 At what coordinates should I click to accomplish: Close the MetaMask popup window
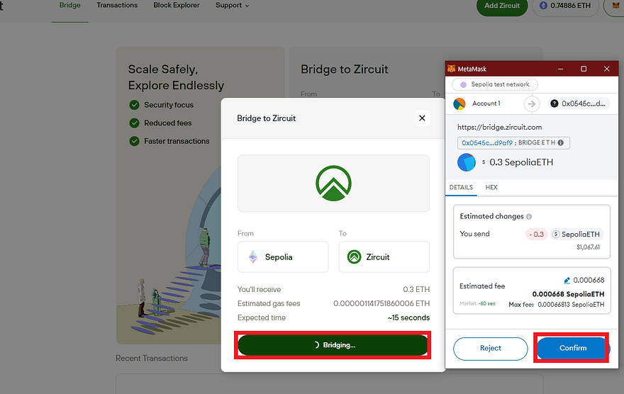[606, 69]
